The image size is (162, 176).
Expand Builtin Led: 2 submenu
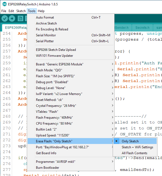click(x=71, y=129)
